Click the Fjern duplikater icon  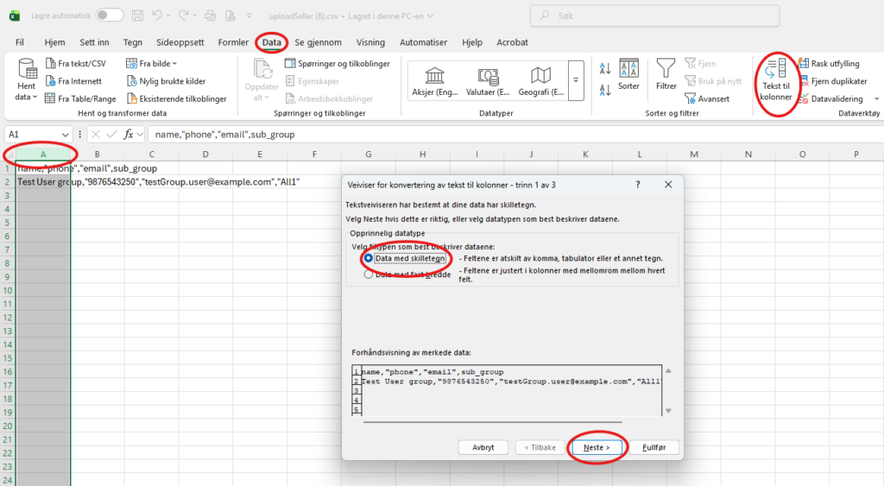pos(804,81)
